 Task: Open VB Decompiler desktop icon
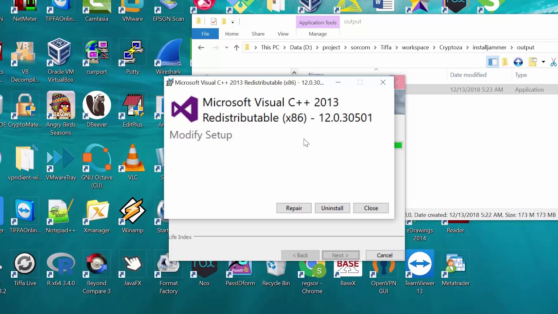tap(25, 61)
